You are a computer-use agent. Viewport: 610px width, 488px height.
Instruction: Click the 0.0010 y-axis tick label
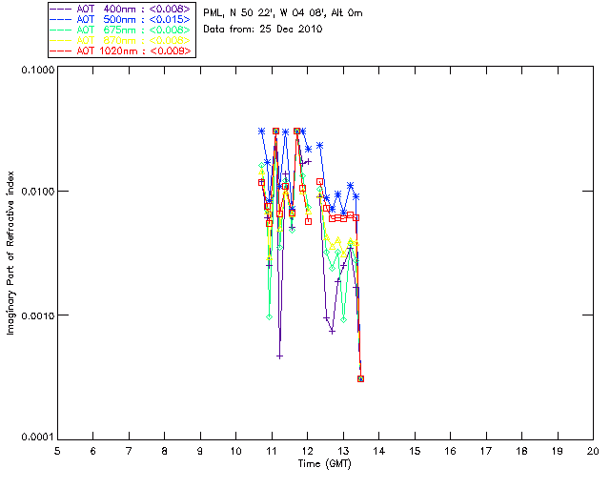pos(38,315)
